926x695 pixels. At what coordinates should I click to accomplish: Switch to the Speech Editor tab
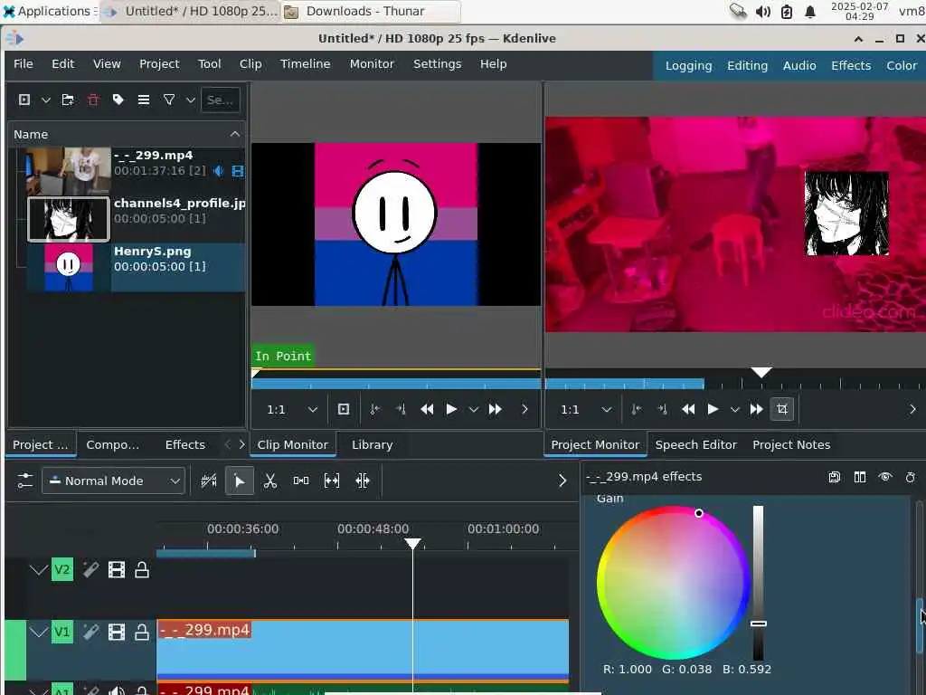(x=695, y=445)
